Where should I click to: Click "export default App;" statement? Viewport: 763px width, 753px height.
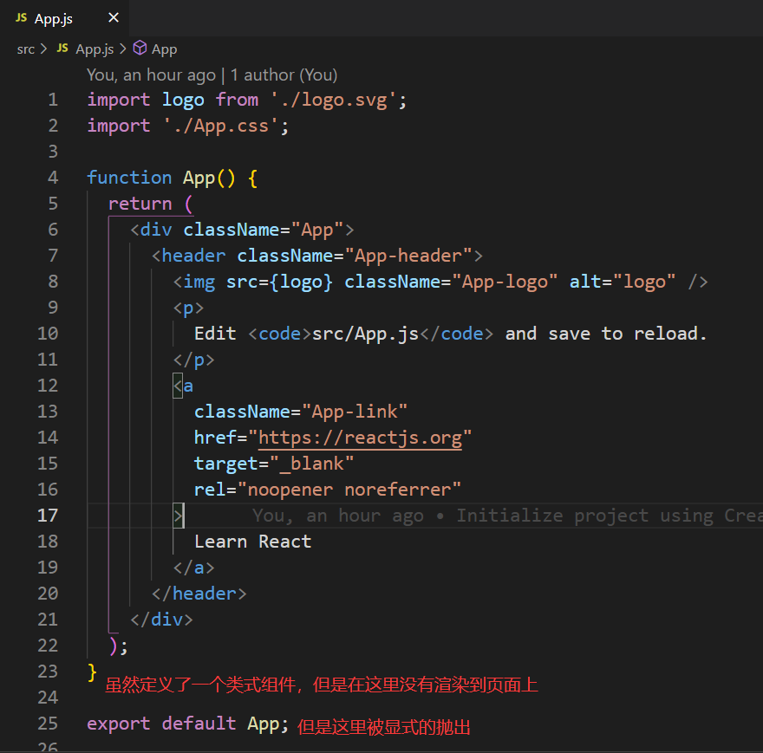point(188,724)
